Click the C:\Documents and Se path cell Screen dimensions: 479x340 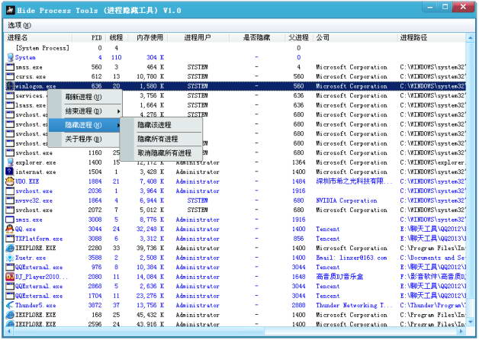click(432, 258)
